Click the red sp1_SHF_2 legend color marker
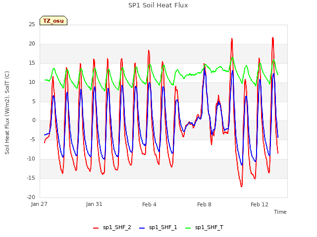 pyautogui.click(x=96, y=228)
